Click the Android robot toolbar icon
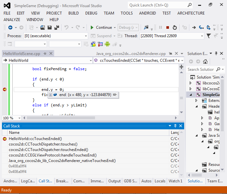Image resolution: width=227 pixels, height=194 pixels. tap(107, 44)
